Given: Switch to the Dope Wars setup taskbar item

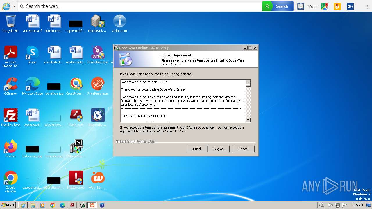Looking at the screenshot, I should point(82,205).
